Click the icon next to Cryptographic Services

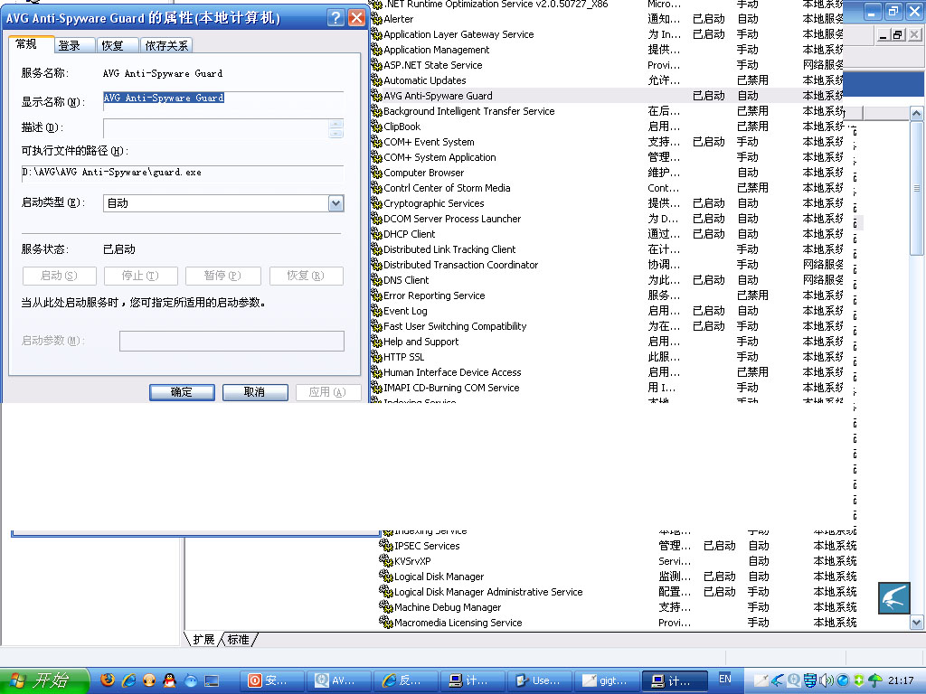pos(376,203)
